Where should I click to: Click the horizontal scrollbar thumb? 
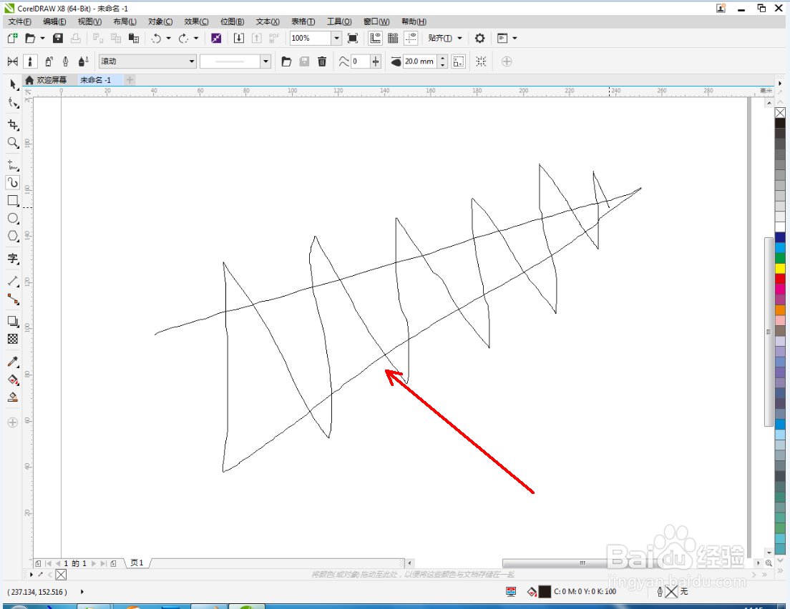[582, 563]
